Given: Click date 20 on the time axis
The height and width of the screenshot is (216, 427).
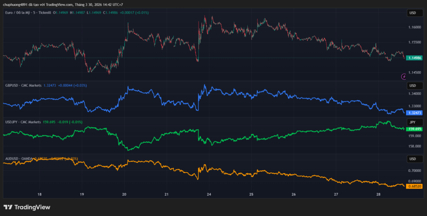Looking at the screenshot, I should click(124, 194).
